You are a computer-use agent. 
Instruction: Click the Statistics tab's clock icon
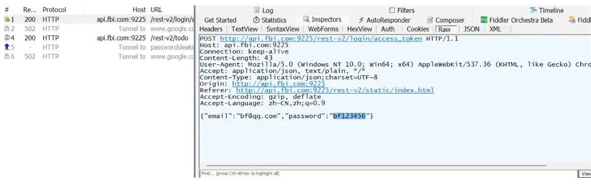pos(256,20)
